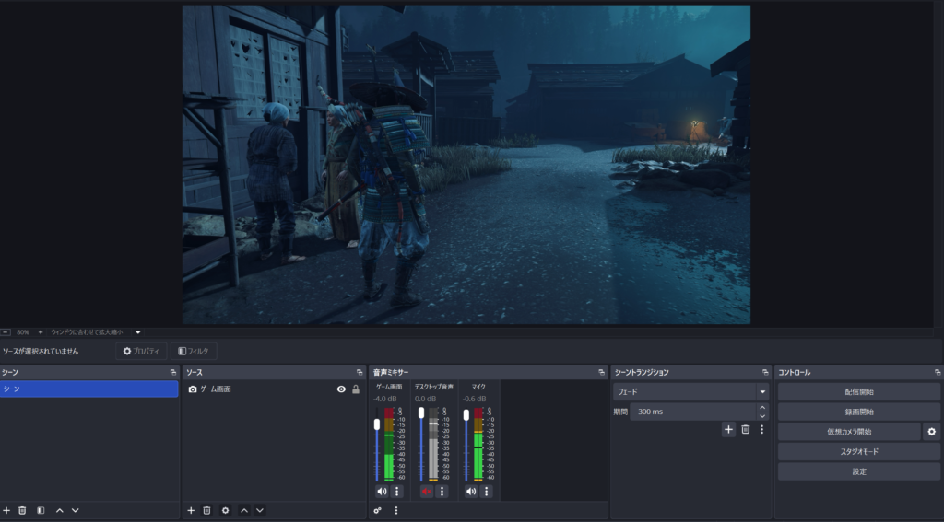Viewport: 944px width, 522px height.
Task: Open virtual camera settings gear icon
Action: point(931,432)
